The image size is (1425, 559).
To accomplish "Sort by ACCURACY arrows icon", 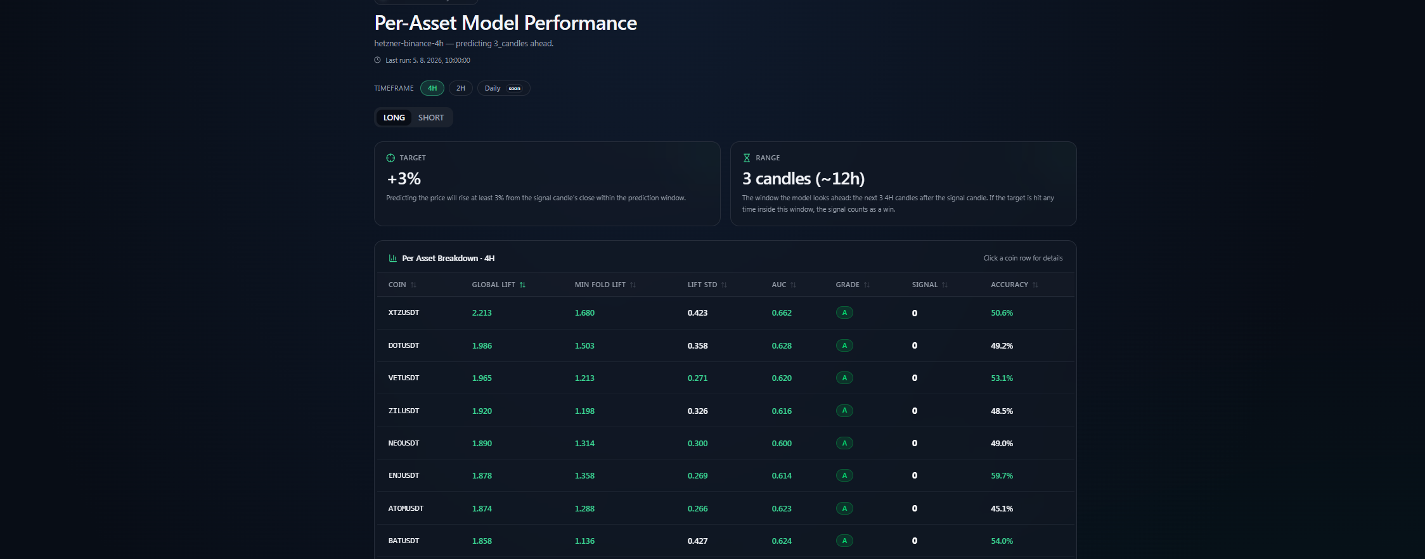I will pos(1035,285).
